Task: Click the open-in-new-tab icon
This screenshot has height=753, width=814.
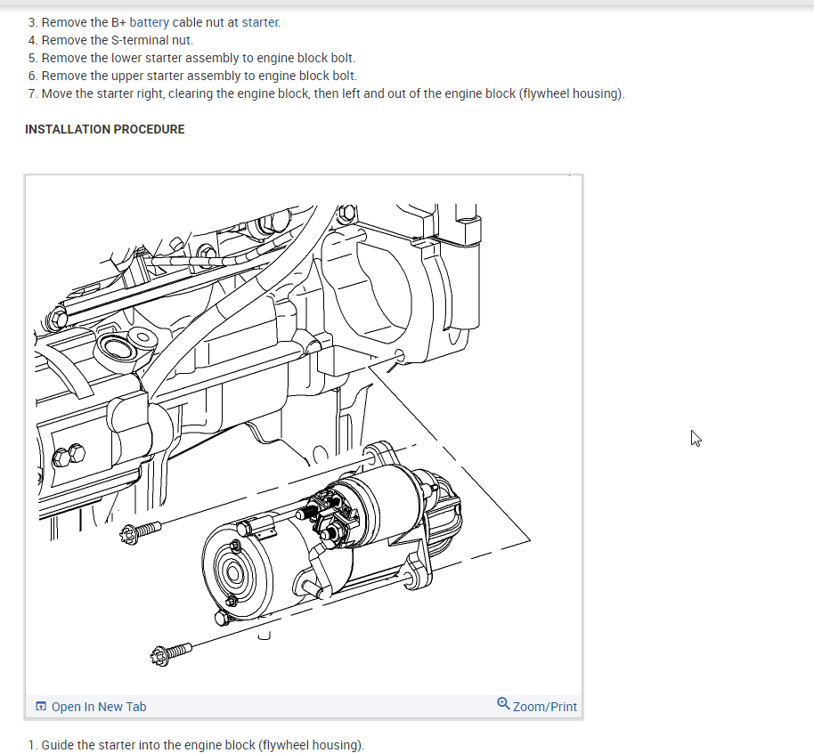Action: (x=41, y=707)
